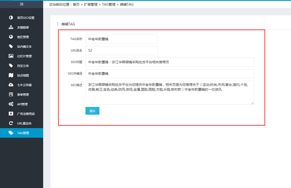Select URL重定向 in the sidebar

[21, 123]
